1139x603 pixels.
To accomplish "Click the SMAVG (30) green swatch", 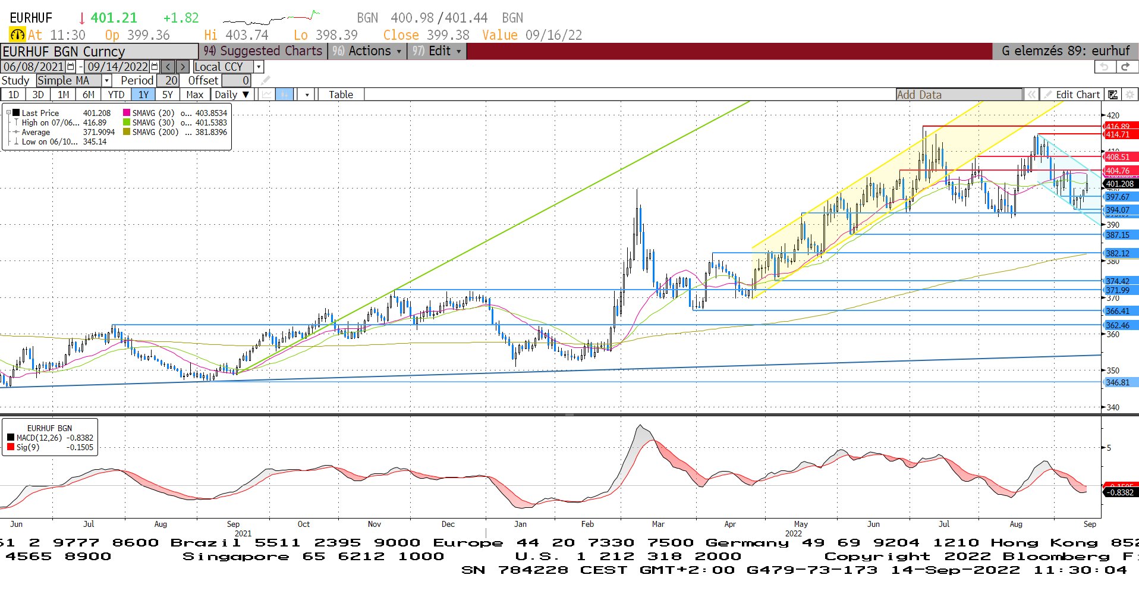I will click(127, 123).
